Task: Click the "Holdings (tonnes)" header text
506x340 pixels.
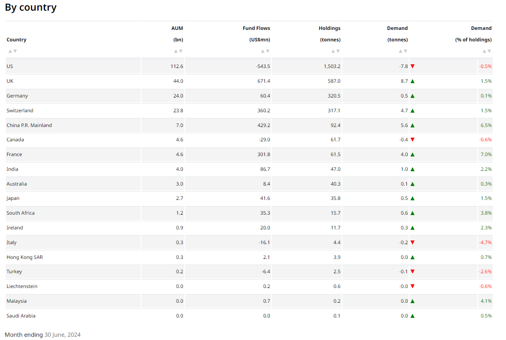Action: coord(330,34)
